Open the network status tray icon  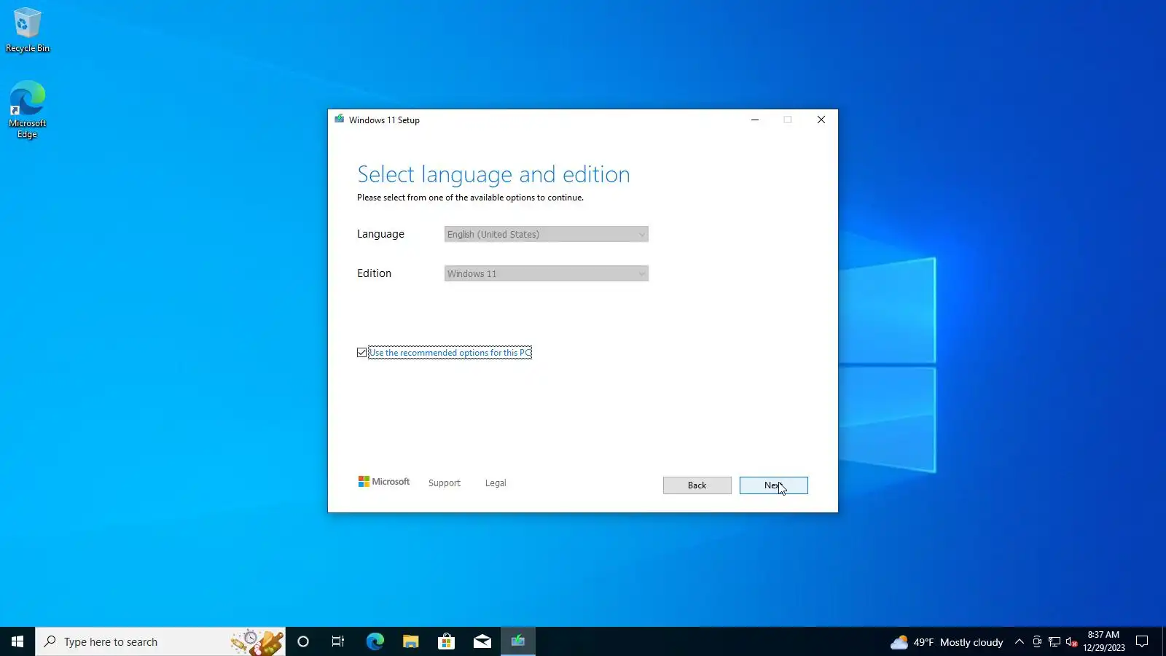point(1055,642)
